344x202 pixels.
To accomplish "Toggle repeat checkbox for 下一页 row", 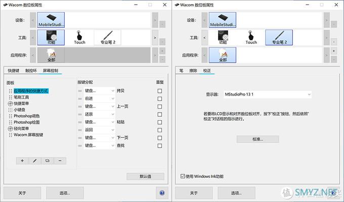I will [x=160, y=138].
